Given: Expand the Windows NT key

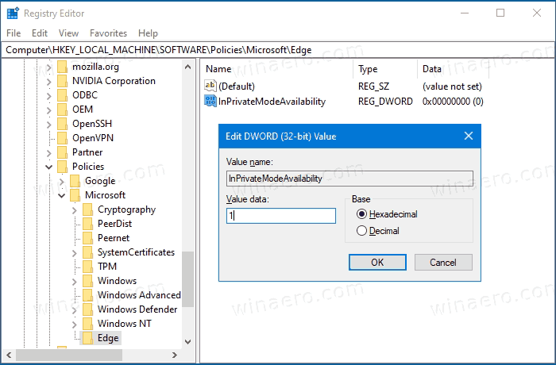Looking at the screenshot, I should coord(74,324).
